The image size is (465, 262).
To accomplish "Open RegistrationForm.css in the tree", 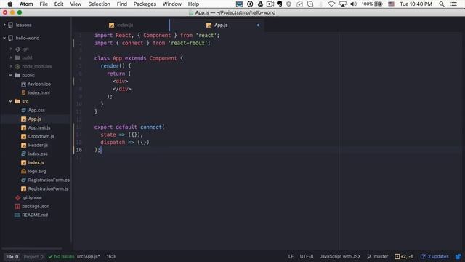I will coord(49,180).
